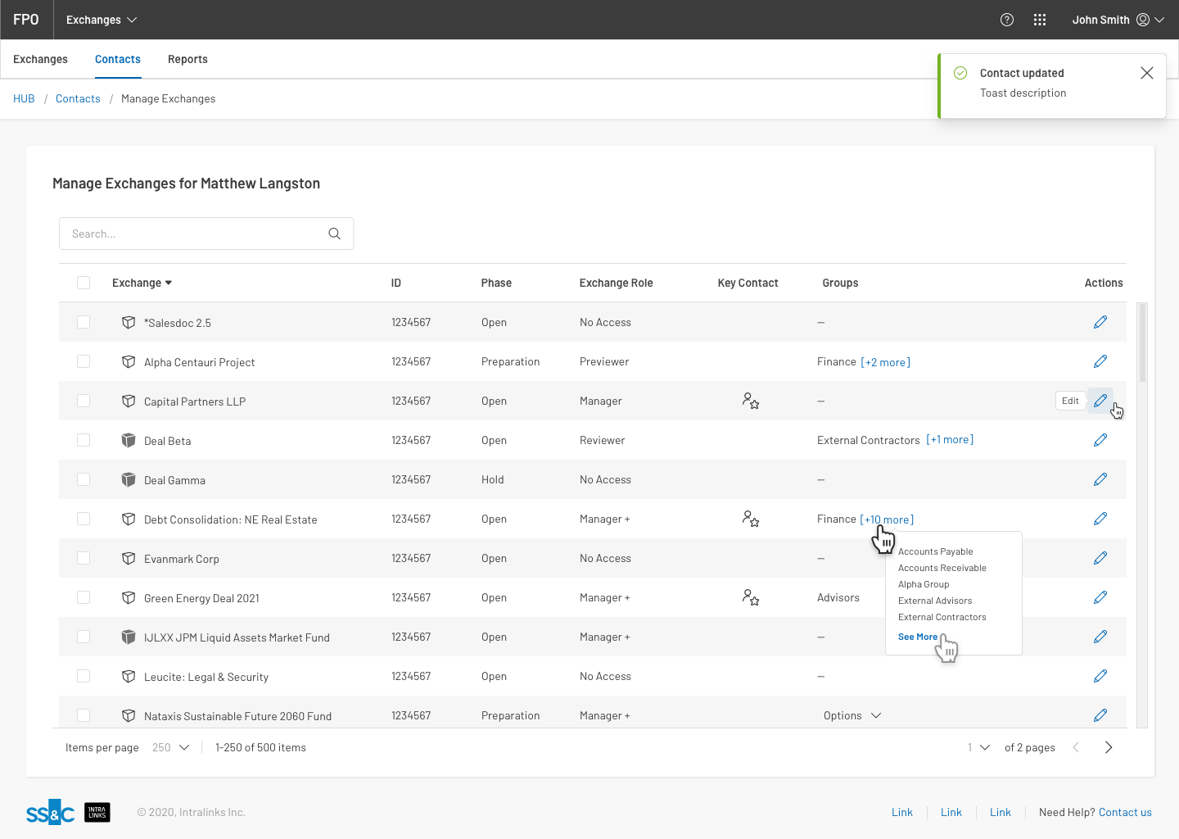Screen dimensions: 1179x839
Task: Select Alpha Group in groups popup
Action: (924, 584)
